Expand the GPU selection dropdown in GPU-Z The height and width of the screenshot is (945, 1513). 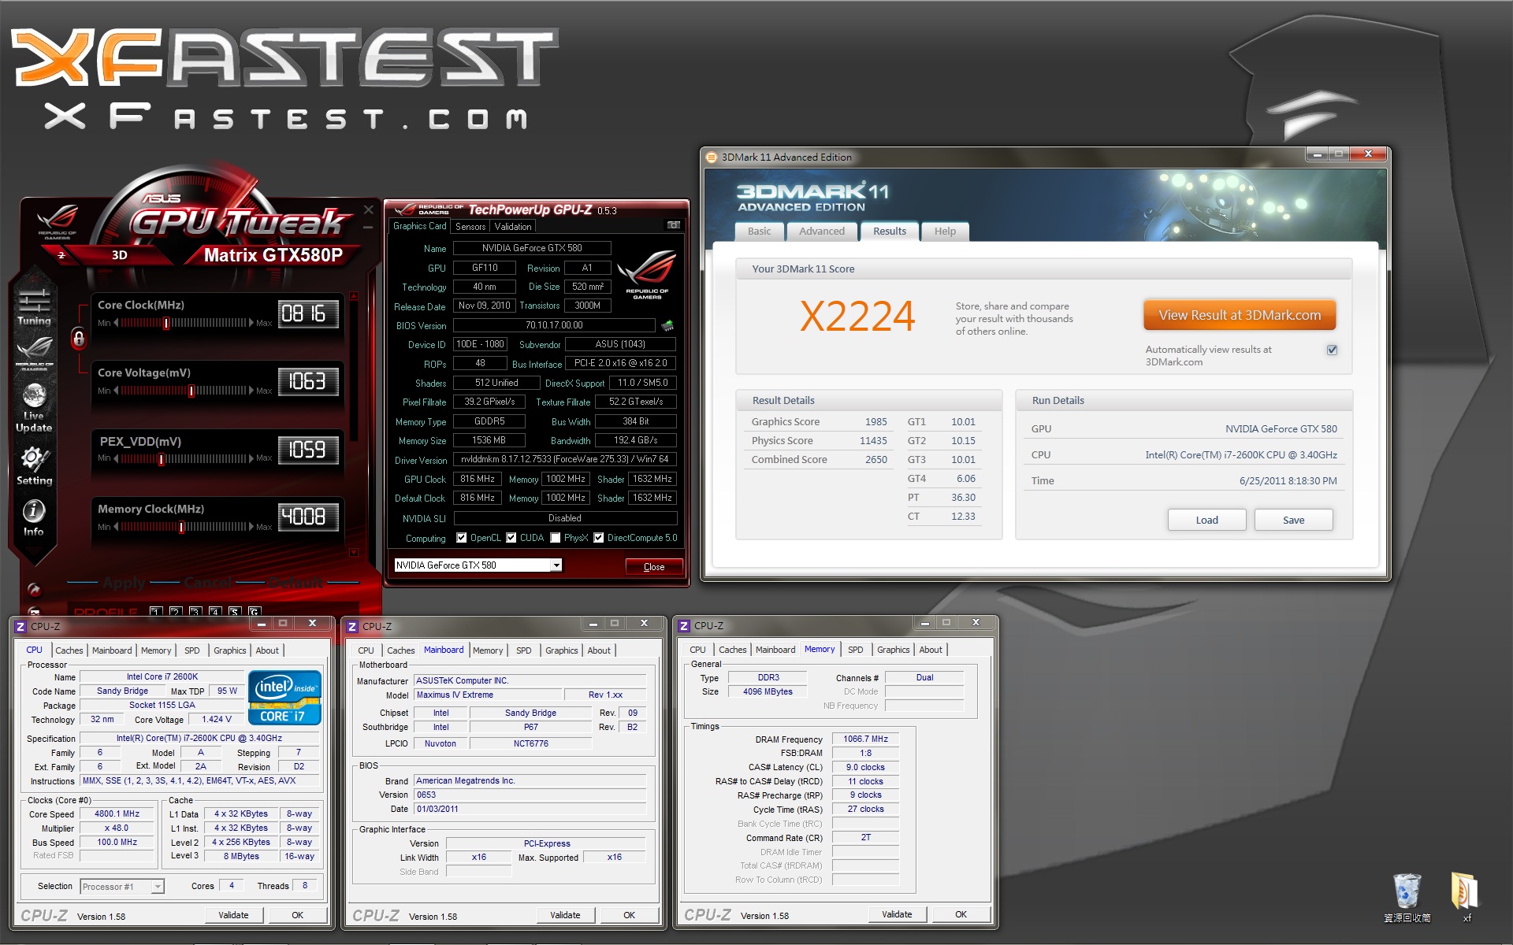556,565
